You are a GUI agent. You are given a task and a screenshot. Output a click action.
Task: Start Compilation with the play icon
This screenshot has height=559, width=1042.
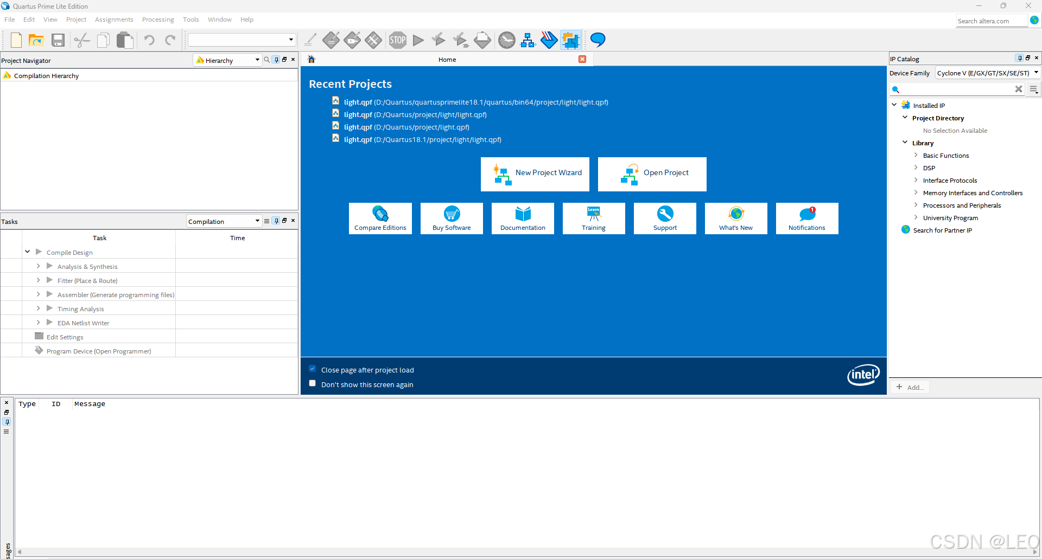click(x=418, y=40)
